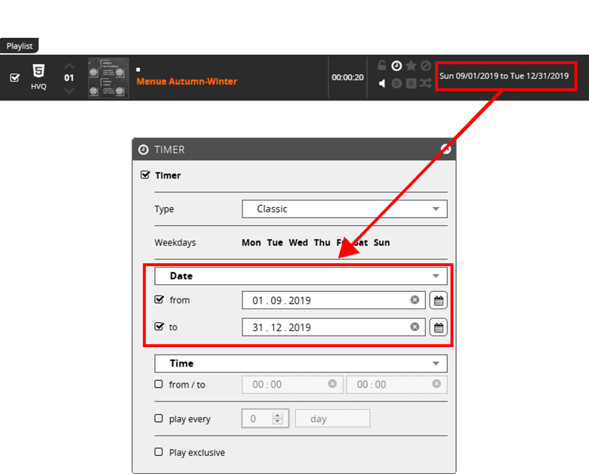The image size is (589, 474).
Task: Enable the Time from / to checkbox
Action: click(x=159, y=384)
